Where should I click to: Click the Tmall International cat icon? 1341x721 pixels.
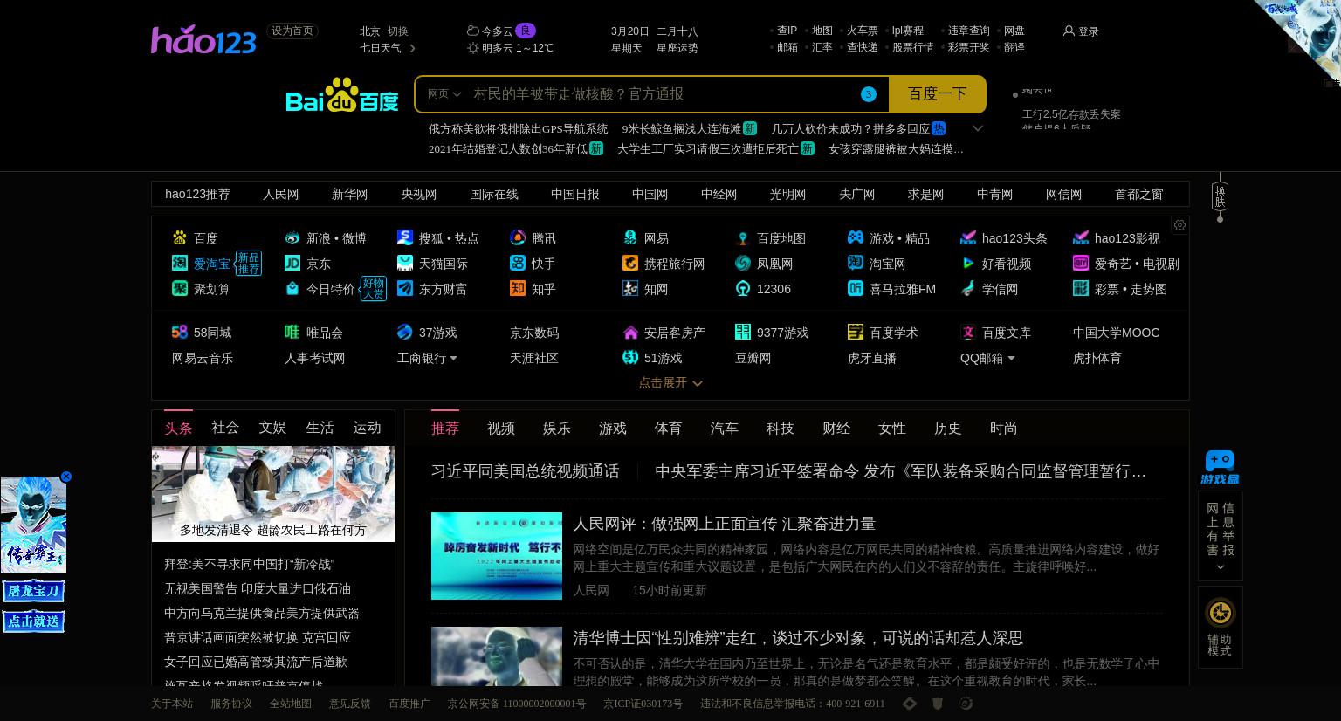coord(405,263)
